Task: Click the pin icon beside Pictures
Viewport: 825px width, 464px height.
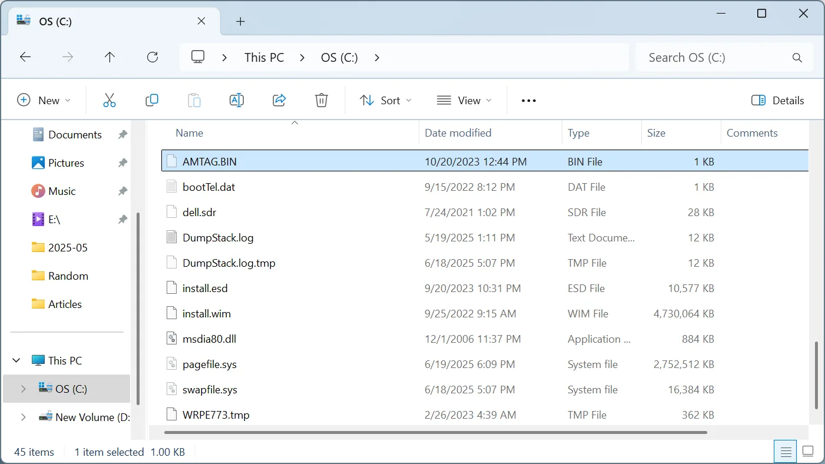Action: pos(122,163)
